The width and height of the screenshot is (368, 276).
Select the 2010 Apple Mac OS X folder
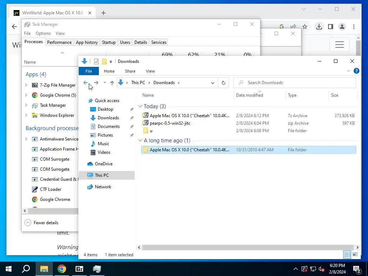[x=249, y=150]
